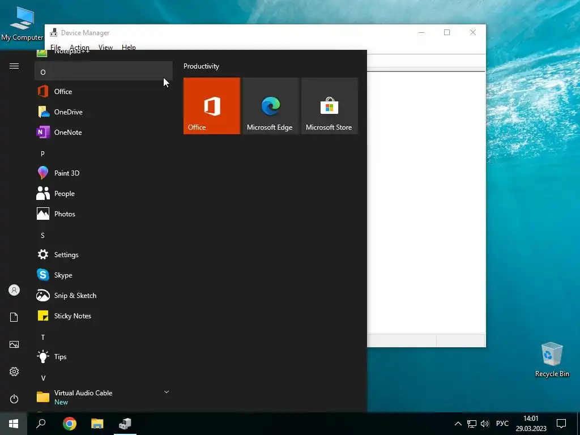The image size is (580, 435).
Task: Open the clock and date flyout
Action: pos(531,424)
